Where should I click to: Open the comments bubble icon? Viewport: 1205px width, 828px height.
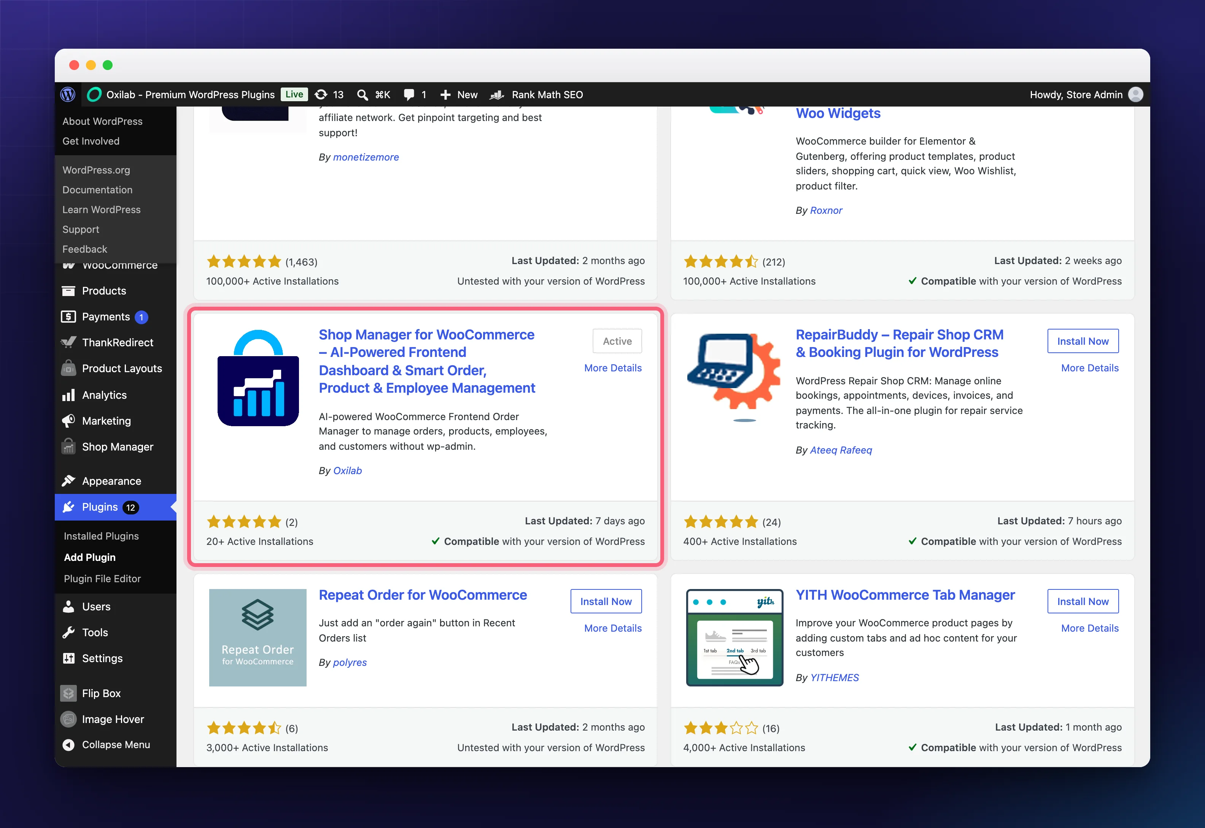pyautogui.click(x=409, y=94)
